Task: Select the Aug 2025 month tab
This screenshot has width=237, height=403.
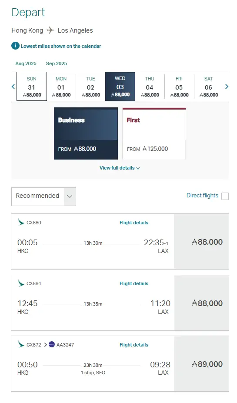Action: coord(26,63)
